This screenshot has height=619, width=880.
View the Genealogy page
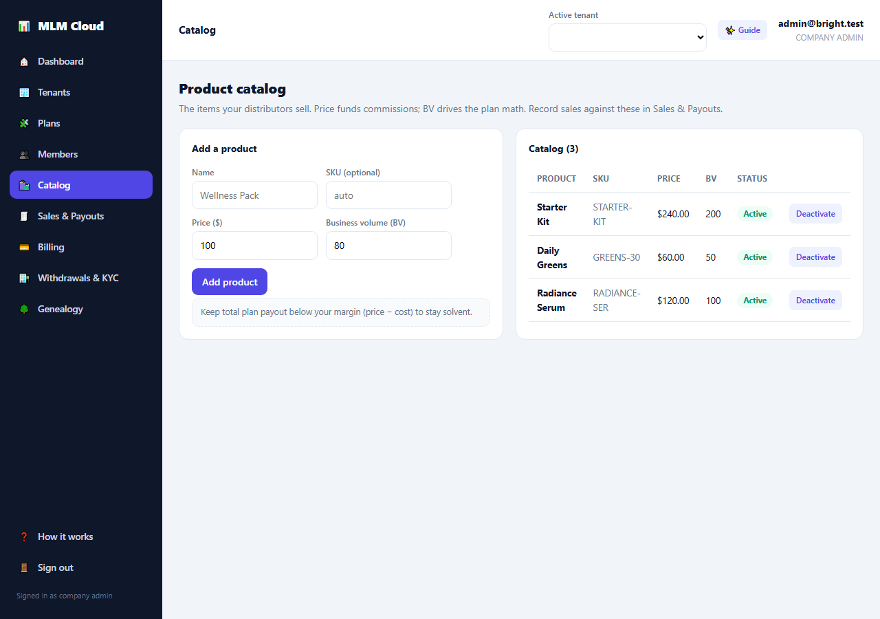(x=81, y=309)
